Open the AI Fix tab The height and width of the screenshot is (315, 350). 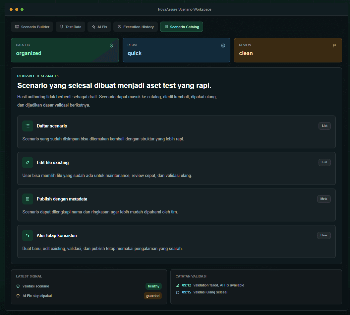tap(99, 27)
